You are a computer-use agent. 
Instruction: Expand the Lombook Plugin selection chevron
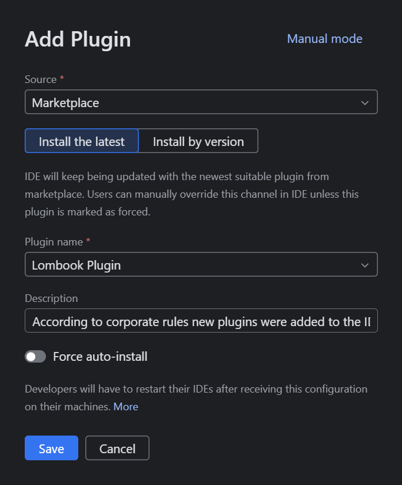(x=366, y=264)
